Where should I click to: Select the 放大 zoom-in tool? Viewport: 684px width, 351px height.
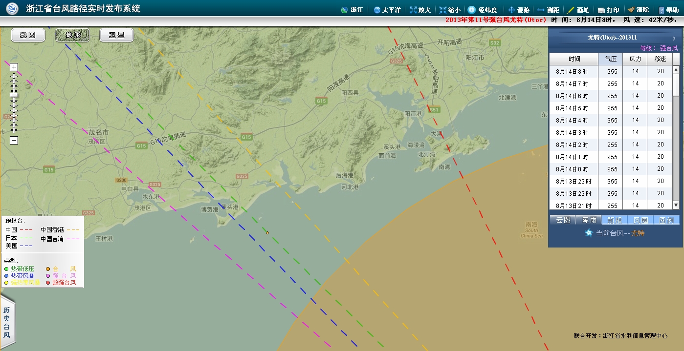click(420, 10)
